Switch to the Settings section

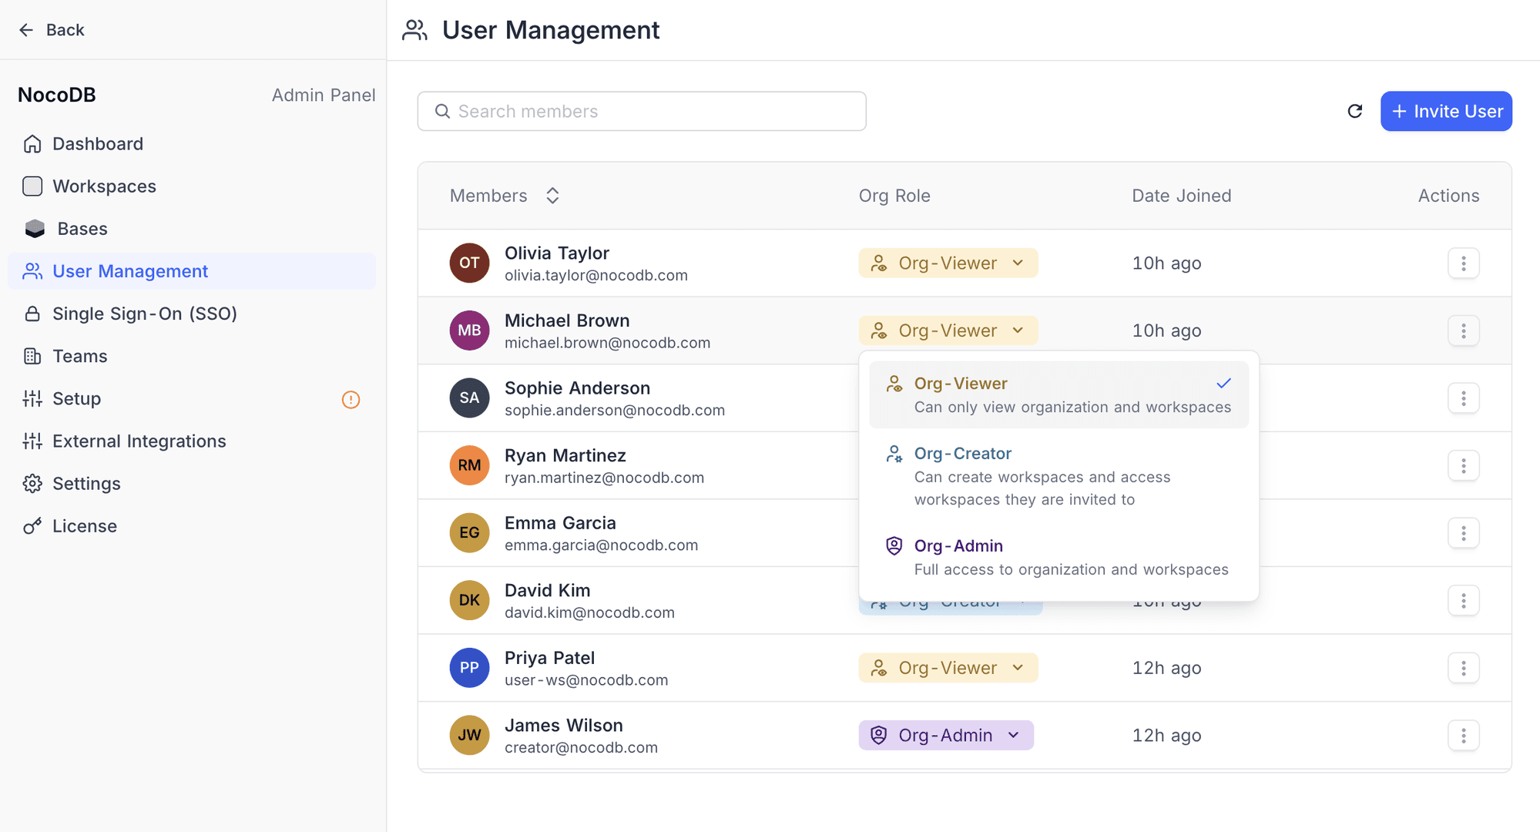click(86, 483)
